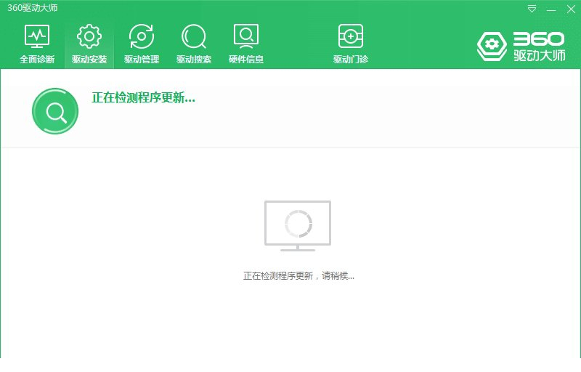
Task: Click the green magnifier scanning status icon
Action: (55, 111)
